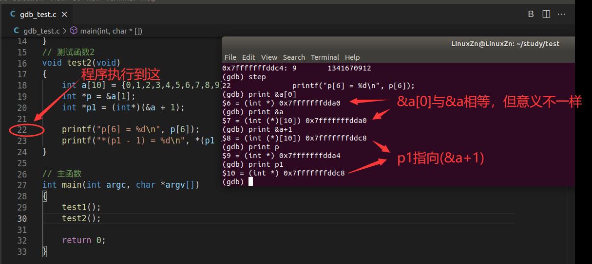Open the editor More Actions menu

pos(562,14)
